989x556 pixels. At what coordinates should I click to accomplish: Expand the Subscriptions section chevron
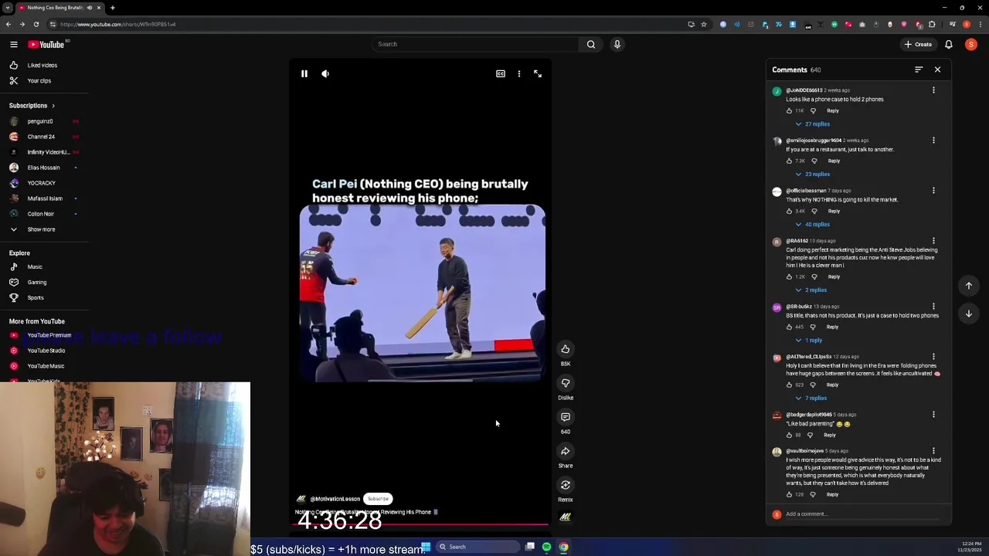coord(53,106)
